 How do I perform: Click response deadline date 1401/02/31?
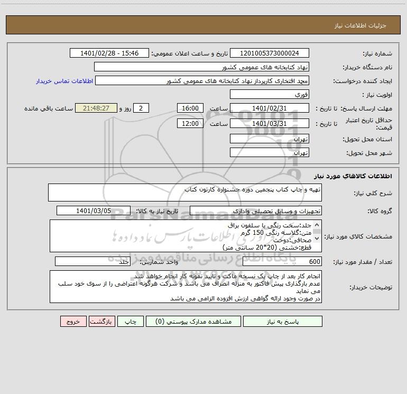click(270, 108)
